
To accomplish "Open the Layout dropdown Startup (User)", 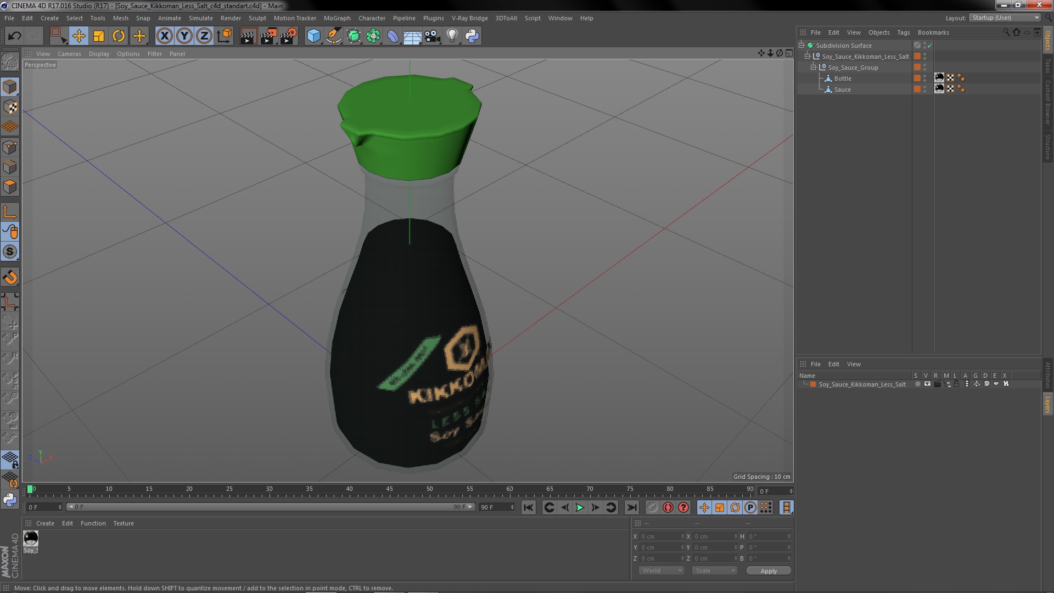I will (x=1005, y=18).
